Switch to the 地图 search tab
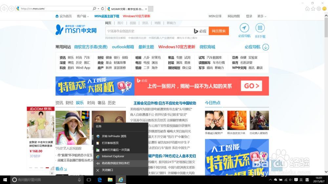The image size is (328, 184). (x=157, y=23)
